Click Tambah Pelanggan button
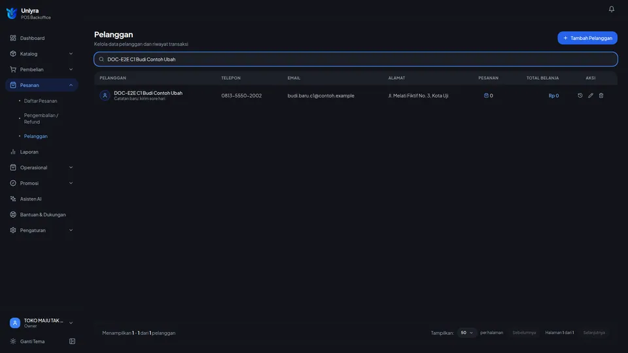 pos(587,38)
